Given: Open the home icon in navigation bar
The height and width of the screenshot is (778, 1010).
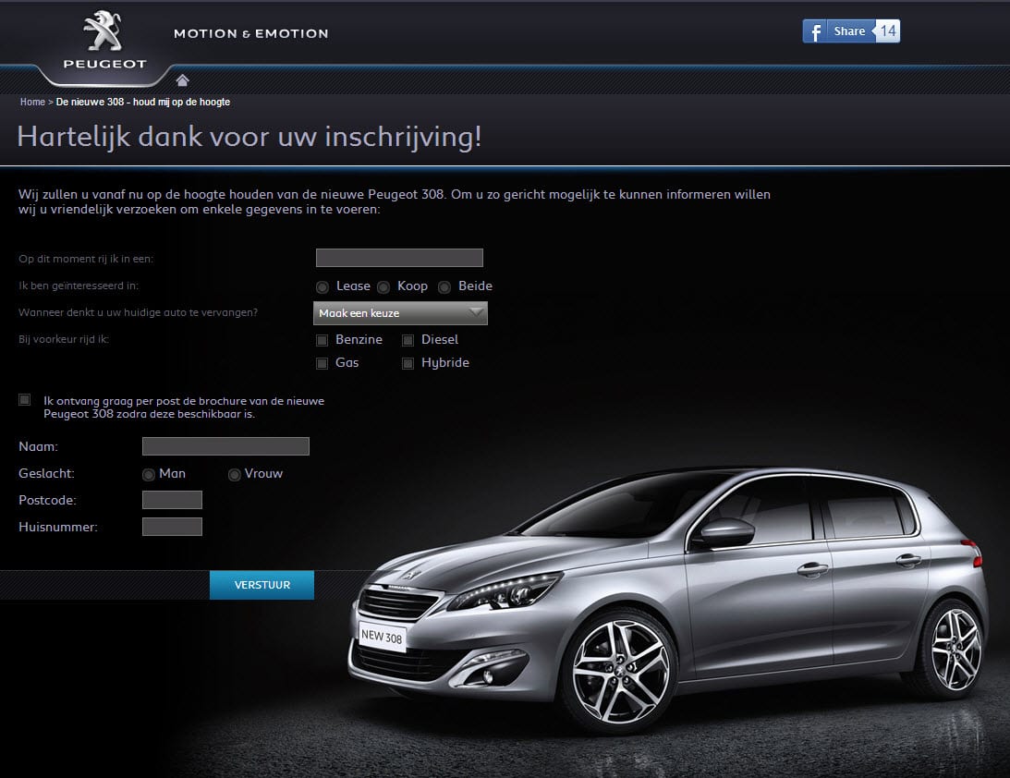Looking at the screenshot, I should coord(182,79).
